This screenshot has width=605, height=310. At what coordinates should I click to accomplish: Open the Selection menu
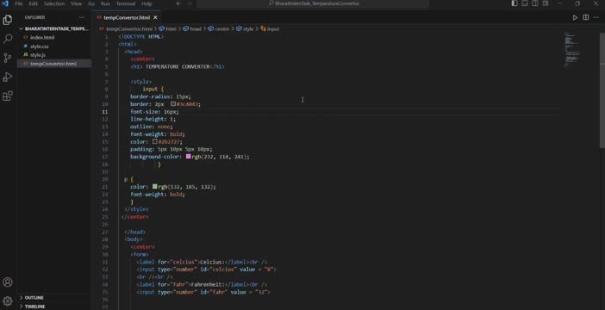pyautogui.click(x=54, y=3)
